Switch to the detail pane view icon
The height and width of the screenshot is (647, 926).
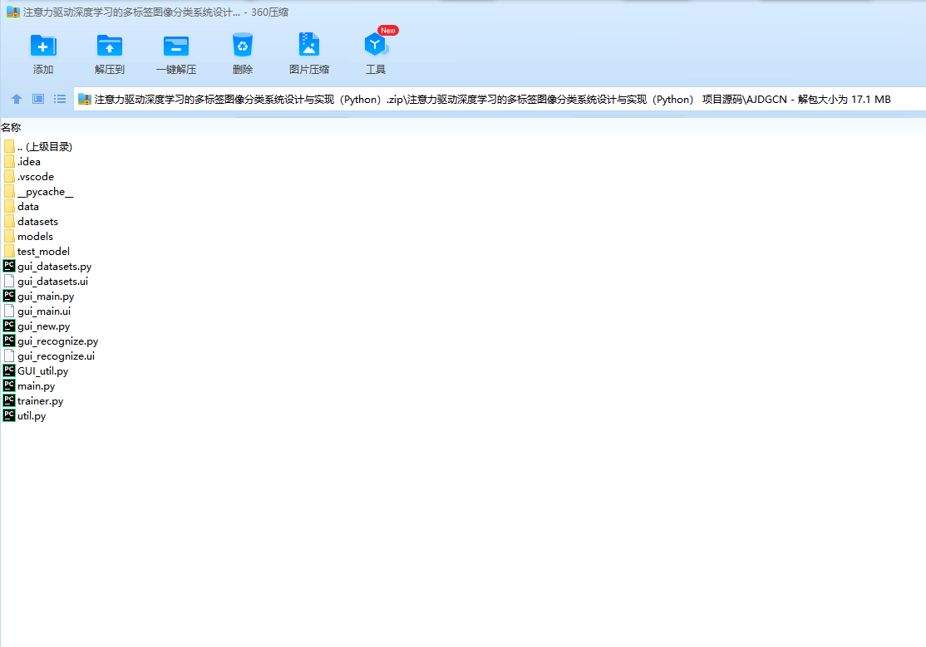point(38,99)
